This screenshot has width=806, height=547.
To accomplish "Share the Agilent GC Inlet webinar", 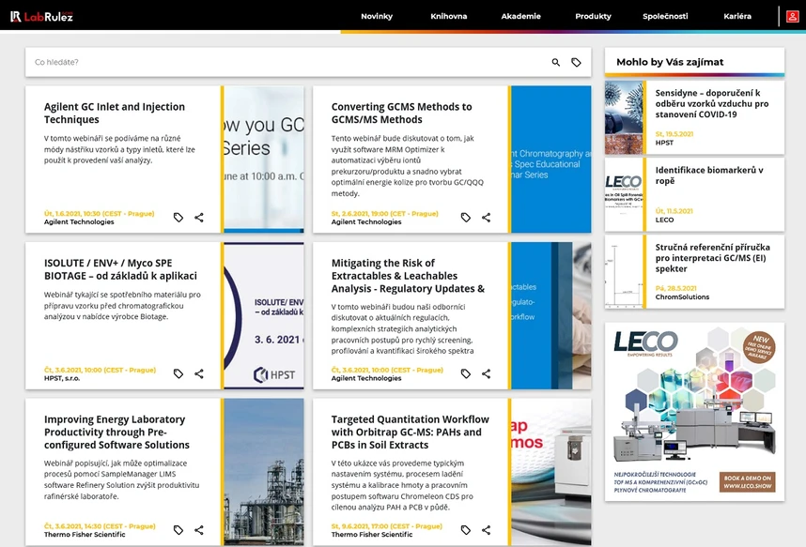I will (x=199, y=218).
